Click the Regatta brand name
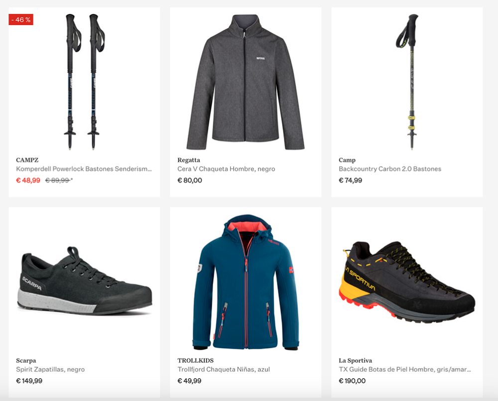 [189, 160]
